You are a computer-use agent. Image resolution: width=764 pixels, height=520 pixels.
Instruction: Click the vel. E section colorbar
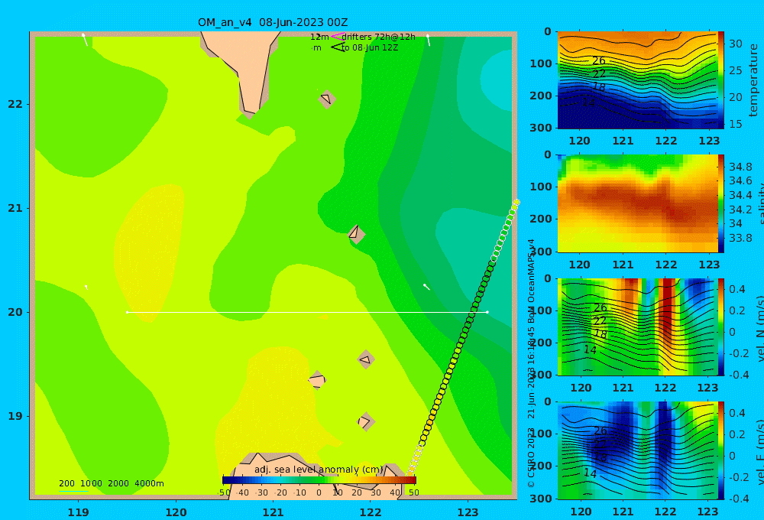[720, 450]
